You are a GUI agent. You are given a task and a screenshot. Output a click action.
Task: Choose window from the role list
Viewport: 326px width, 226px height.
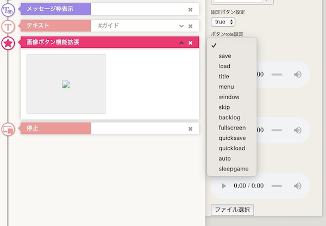(x=232, y=97)
